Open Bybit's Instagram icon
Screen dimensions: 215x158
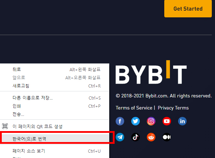(x=151, y=121)
